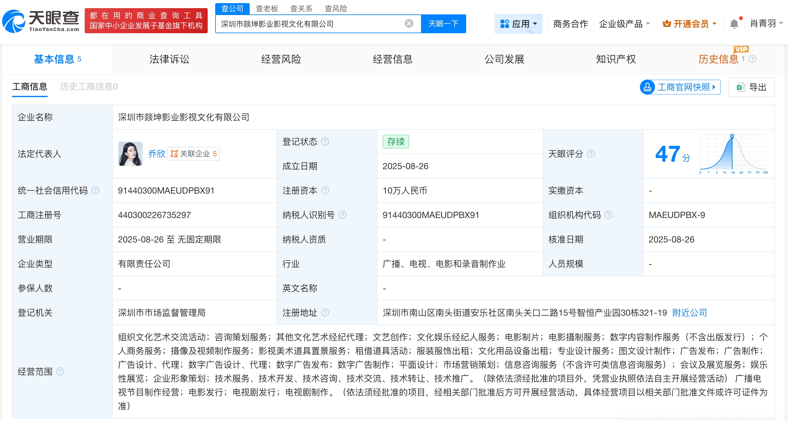Click the marker on the 天眼评分 score curve
The image size is (788, 421).
tap(732, 136)
